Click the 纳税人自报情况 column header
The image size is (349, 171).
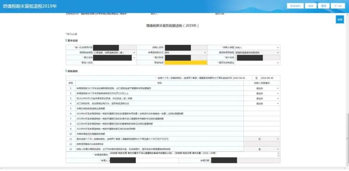(262, 83)
